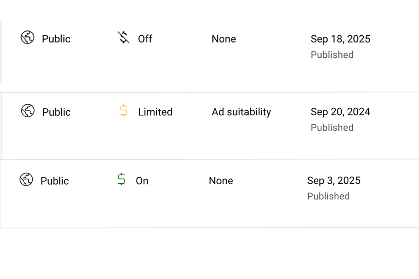Select the Sep 18, 2025 date
Viewport: 419px width, 279px height.
[x=340, y=39]
